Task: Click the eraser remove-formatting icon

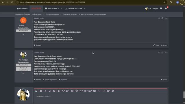Action: [x=36, y=91]
